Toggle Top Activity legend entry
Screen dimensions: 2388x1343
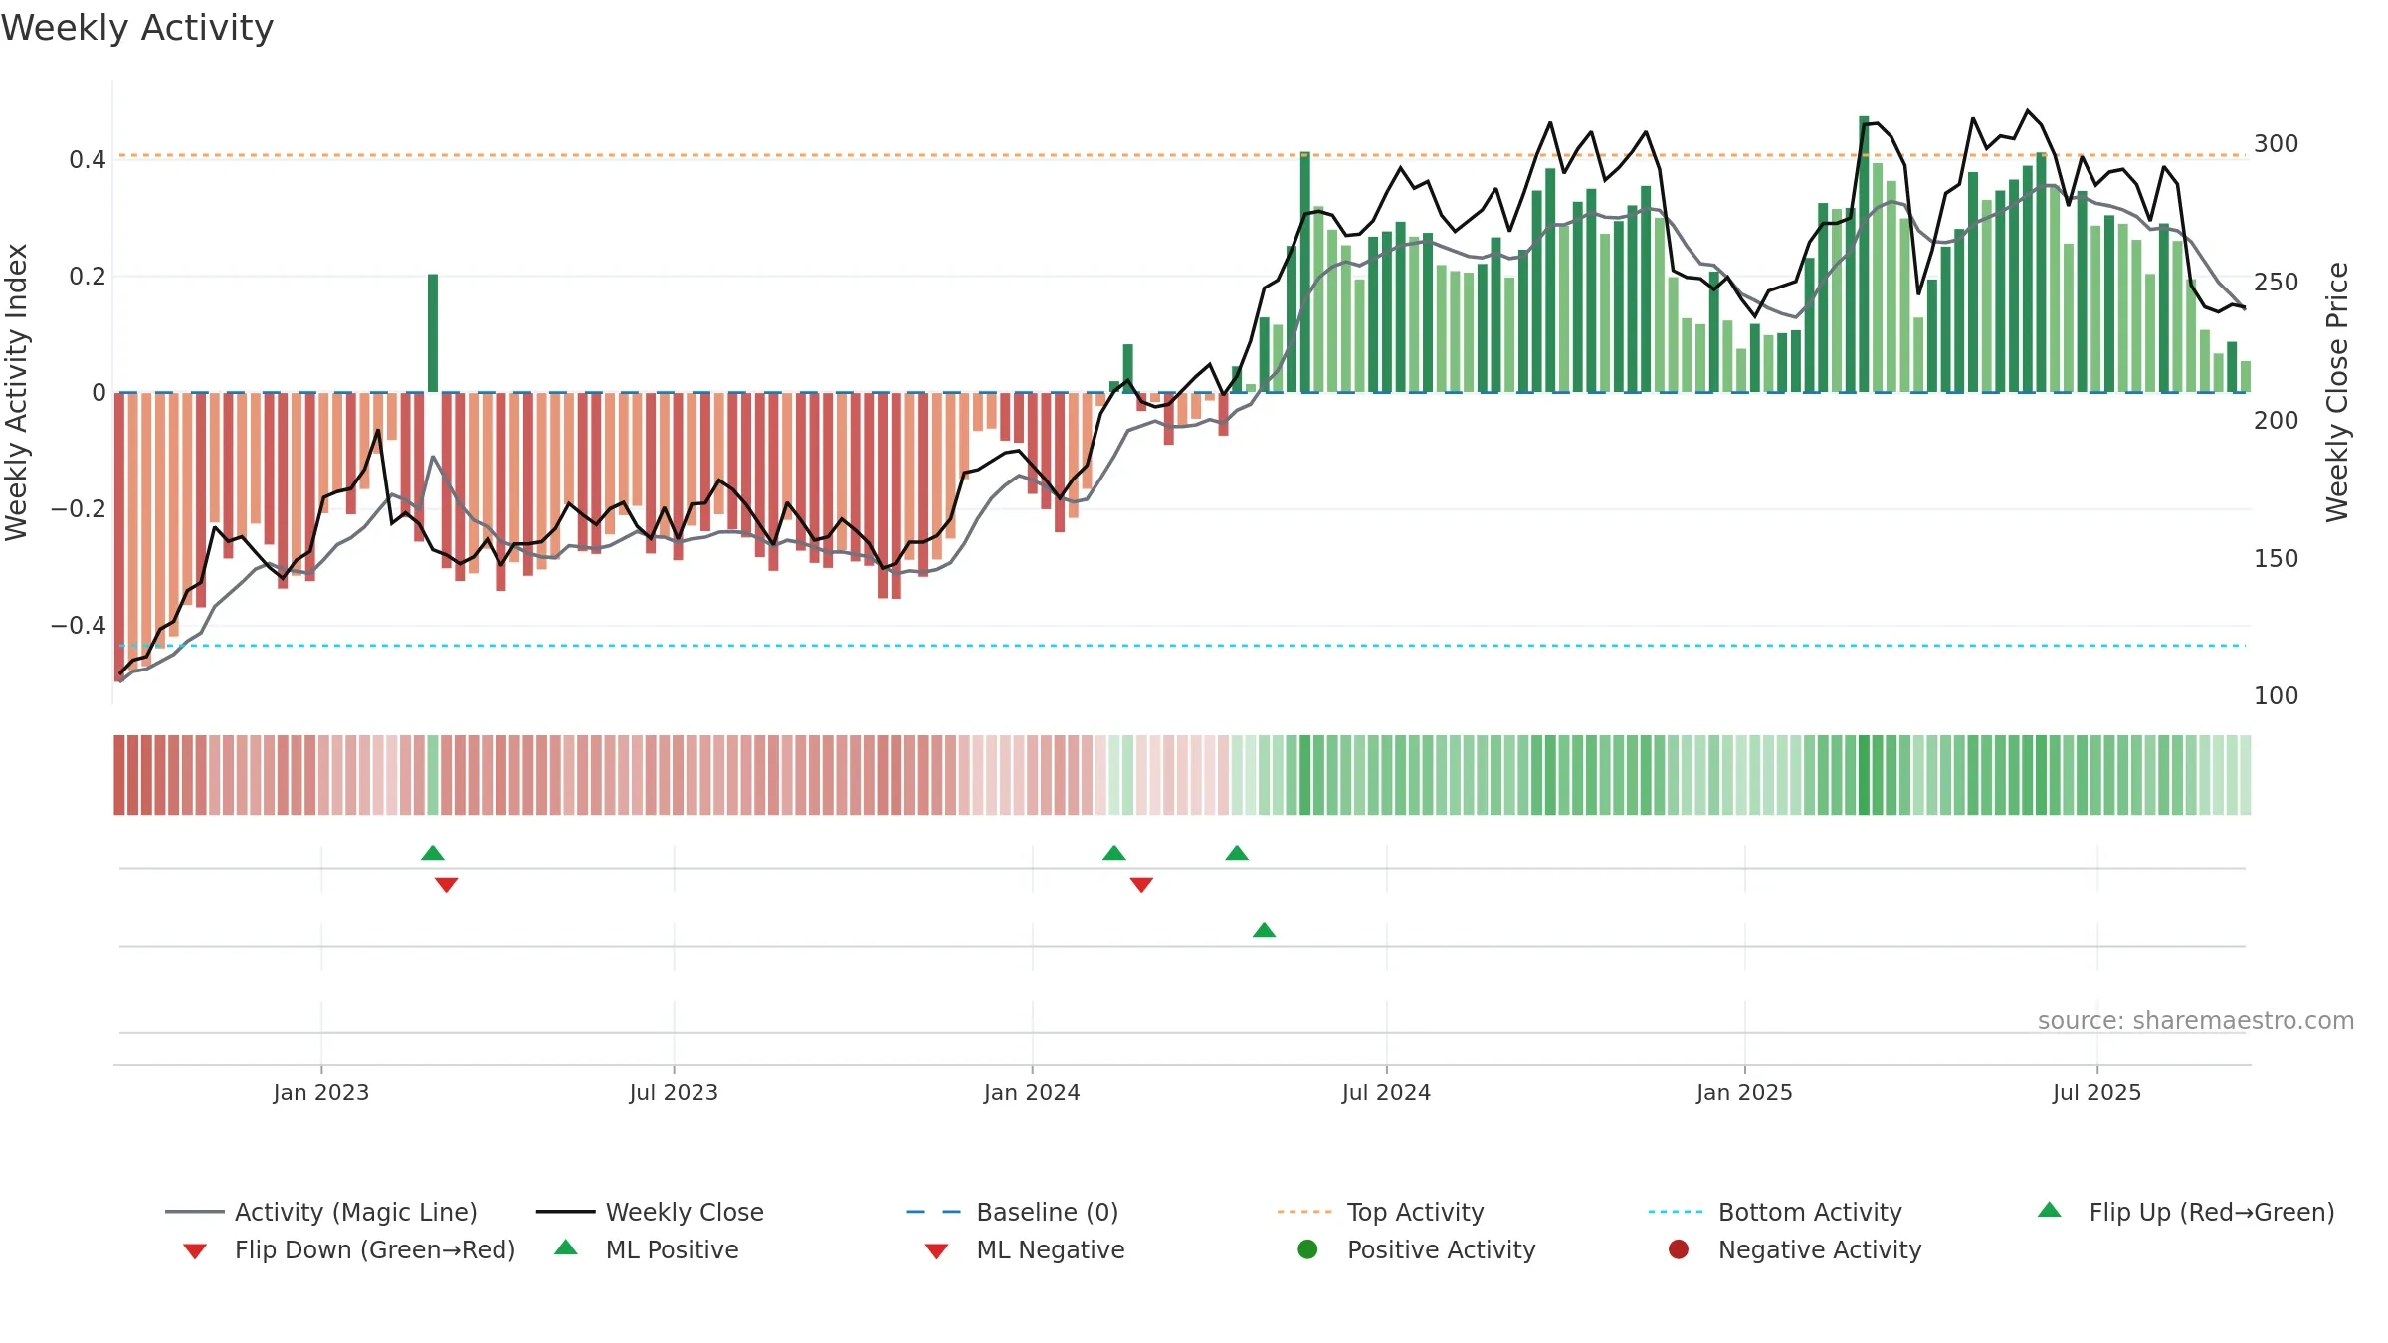pyautogui.click(x=1381, y=1212)
